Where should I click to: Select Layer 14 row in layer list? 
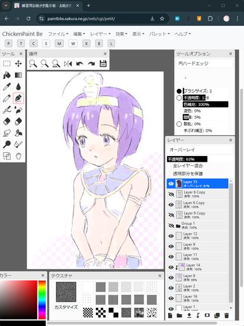tap(198, 267)
